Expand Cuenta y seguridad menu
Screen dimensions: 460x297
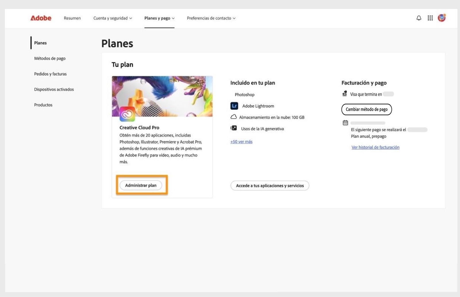coord(113,18)
